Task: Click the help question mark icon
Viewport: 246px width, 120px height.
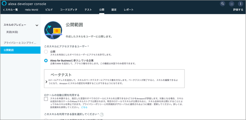Action: point(102,114)
